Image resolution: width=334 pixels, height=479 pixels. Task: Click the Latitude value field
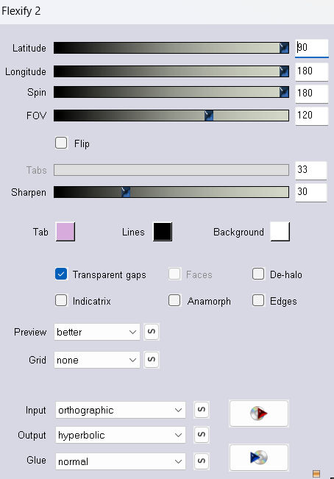[312, 48]
